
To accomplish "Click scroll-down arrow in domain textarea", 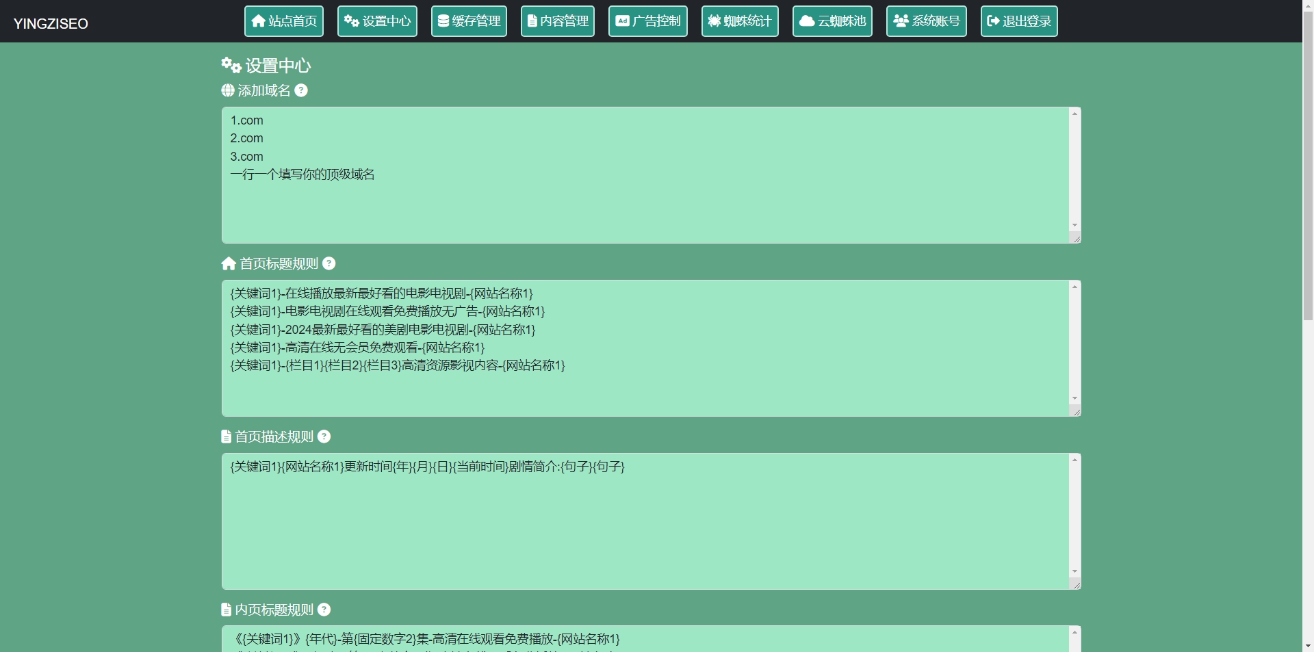I will point(1074,225).
